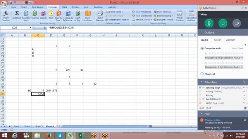Select Computer audio radio option
This screenshot has height=139, width=248.
click(202, 48)
